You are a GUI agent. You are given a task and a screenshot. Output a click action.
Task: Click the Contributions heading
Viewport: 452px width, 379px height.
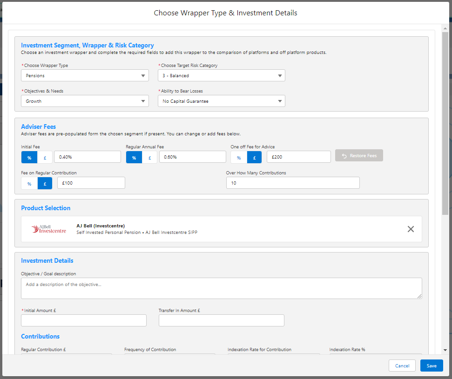coord(40,336)
